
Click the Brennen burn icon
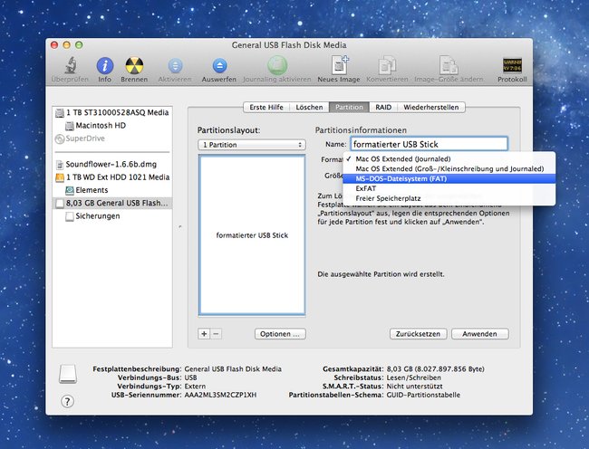[x=134, y=66]
